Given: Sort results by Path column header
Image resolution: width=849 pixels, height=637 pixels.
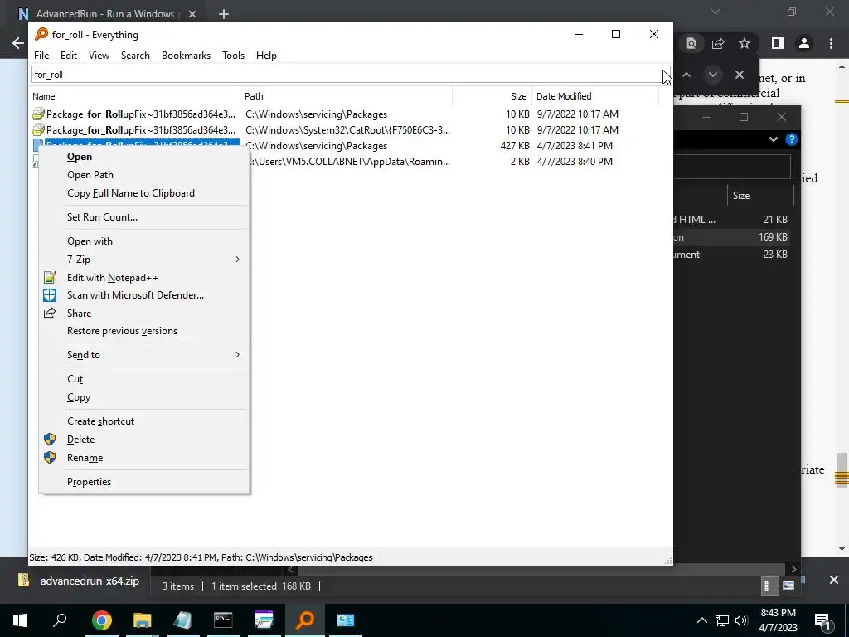Looking at the screenshot, I should (346, 96).
